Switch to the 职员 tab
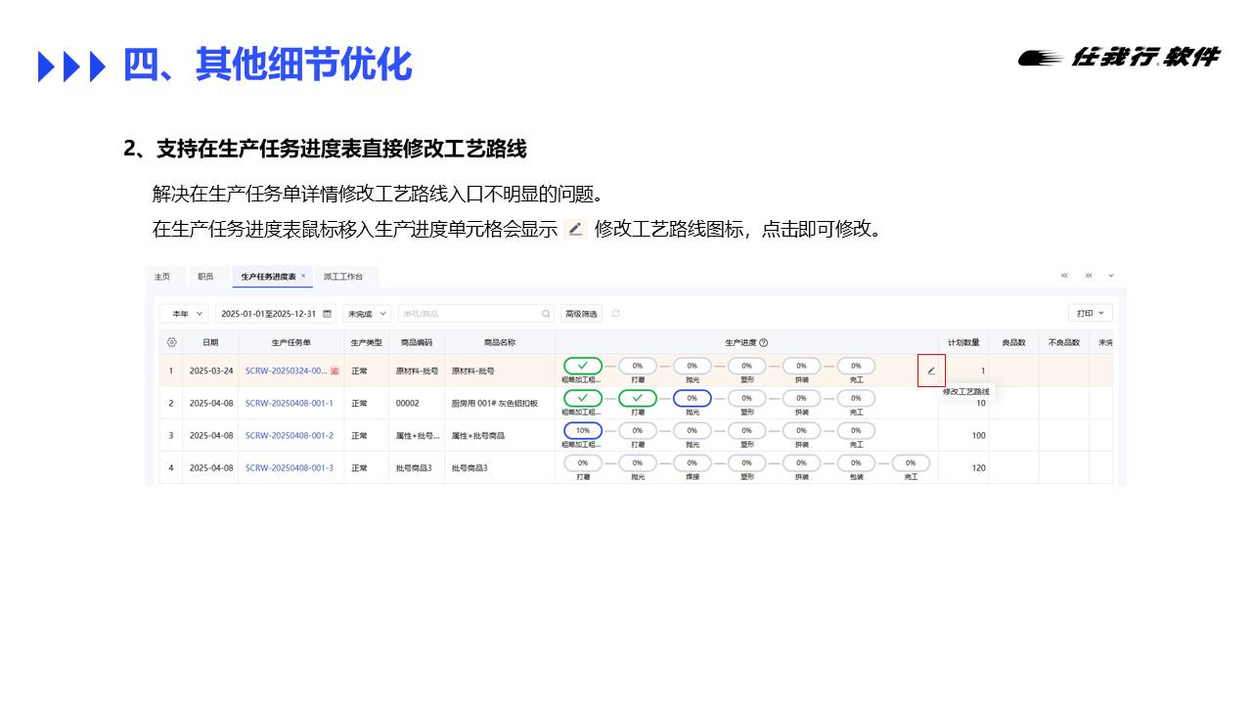The width and height of the screenshot is (1252, 704). [205, 277]
